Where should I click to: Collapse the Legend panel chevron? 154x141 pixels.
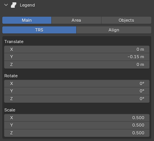tap(6, 5)
